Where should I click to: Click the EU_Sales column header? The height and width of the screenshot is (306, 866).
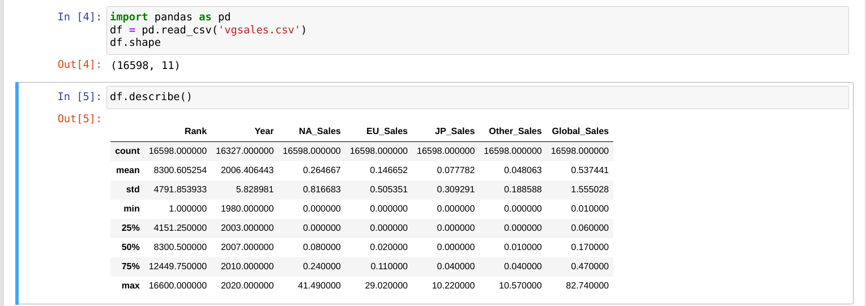pos(387,131)
